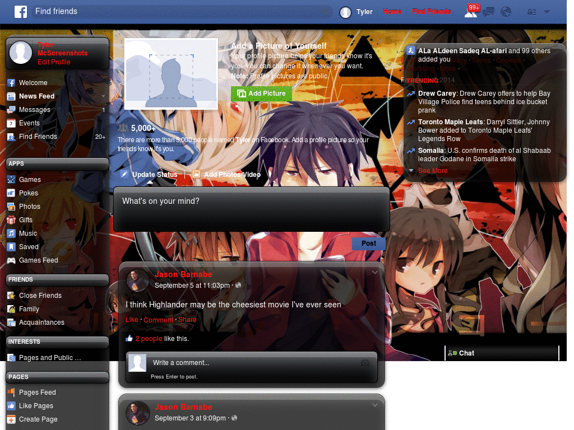Open Jason Barnabe name on September 3 post
This screenshot has width=574, height=430.
click(x=183, y=407)
